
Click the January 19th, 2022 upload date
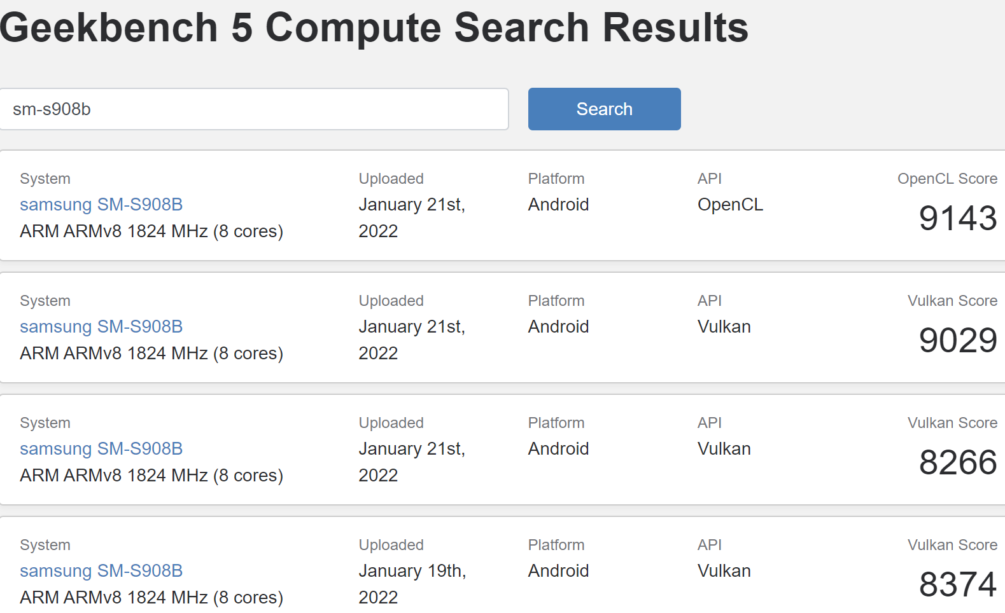[x=412, y=584]
